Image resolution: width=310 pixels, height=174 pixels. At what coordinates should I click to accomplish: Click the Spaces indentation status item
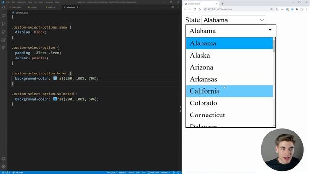[123, 173]
